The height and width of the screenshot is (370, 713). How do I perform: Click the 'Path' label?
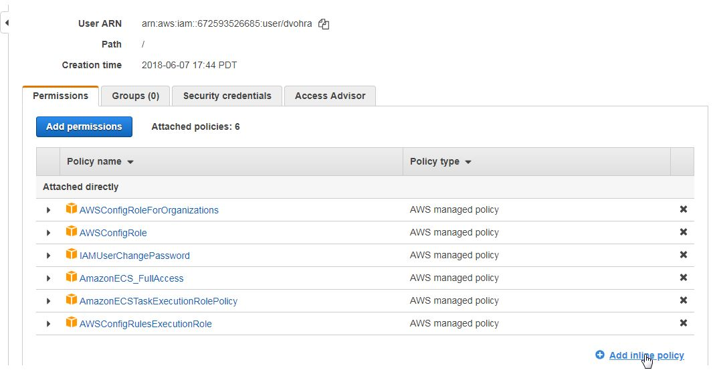pyautogui.click(x=112, y=44)
